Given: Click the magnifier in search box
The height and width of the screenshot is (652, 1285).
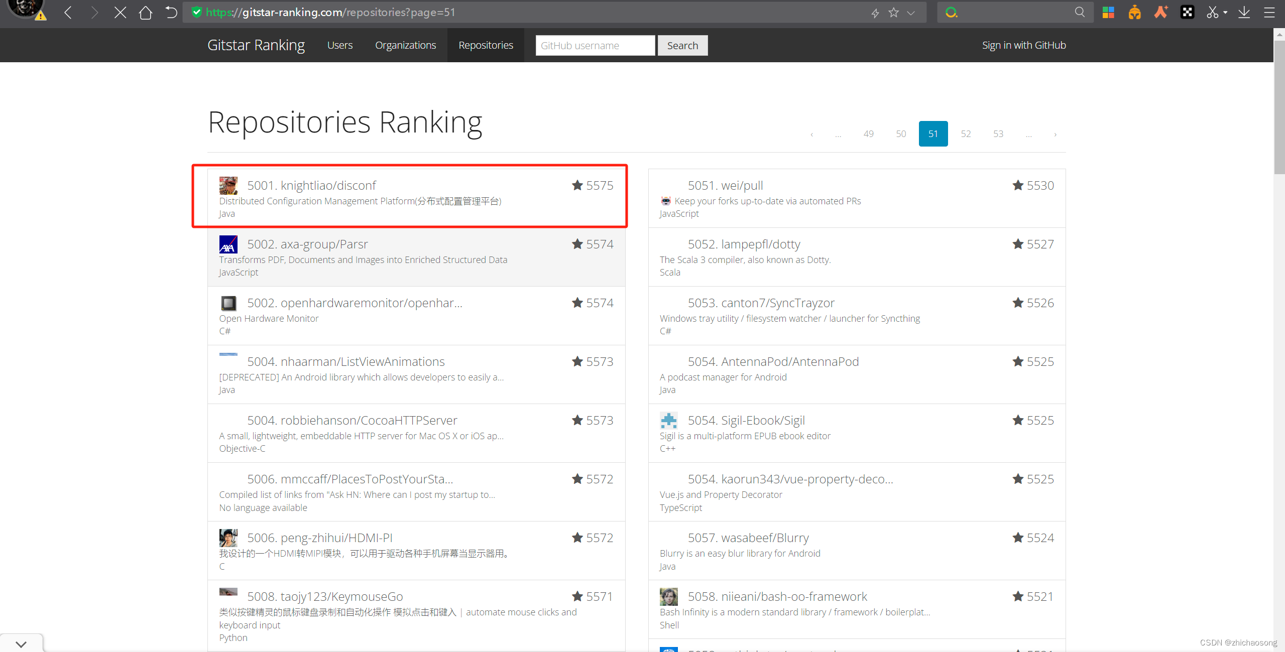Looking at the screenshot, I should pos(1079,12).
